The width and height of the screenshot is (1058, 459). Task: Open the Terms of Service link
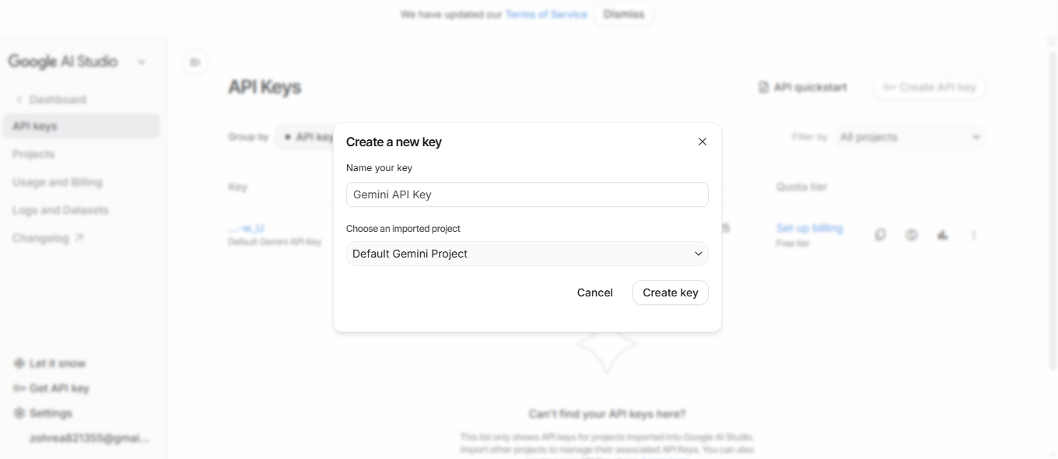pos(546,14)
